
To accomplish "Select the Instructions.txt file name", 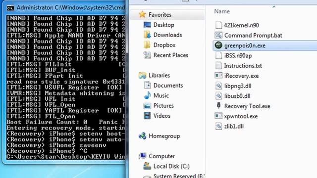I will click(x=243, y=66).
